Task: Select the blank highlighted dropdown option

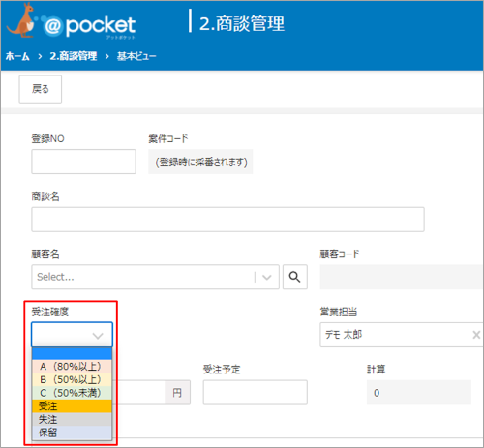Action: [72, 353]
